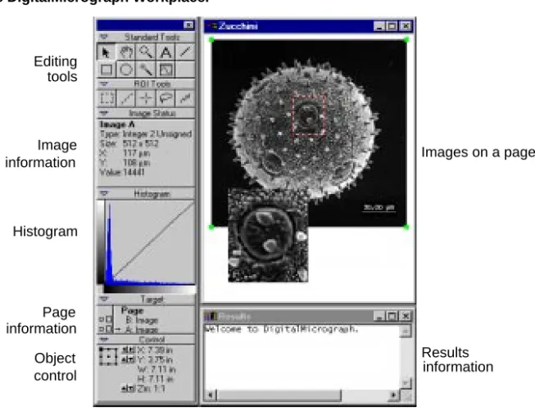Click the object anchor grid in Control
This screenshot has width=535, height=411.
[108, 356]
